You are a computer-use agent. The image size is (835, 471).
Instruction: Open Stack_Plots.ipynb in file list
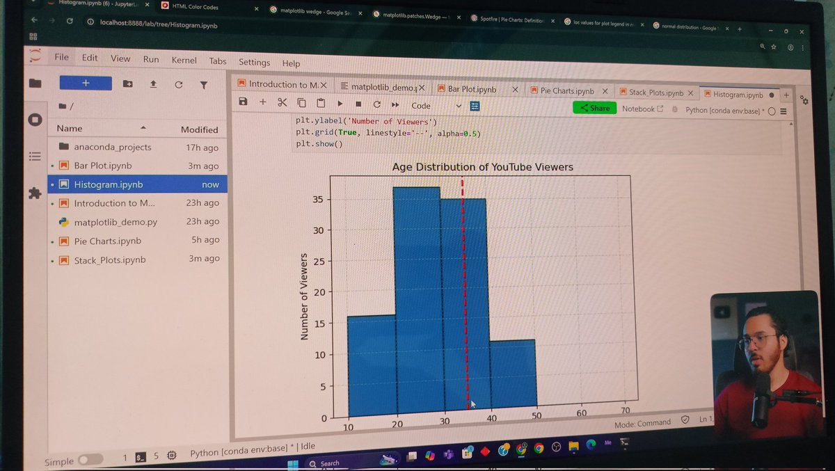138,260
